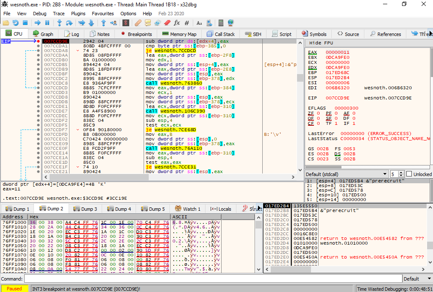Viewport: 433px width, 292px height.
Task: Toggle the CF flag value
Action: pyautogui.click(x=319, y=124)
